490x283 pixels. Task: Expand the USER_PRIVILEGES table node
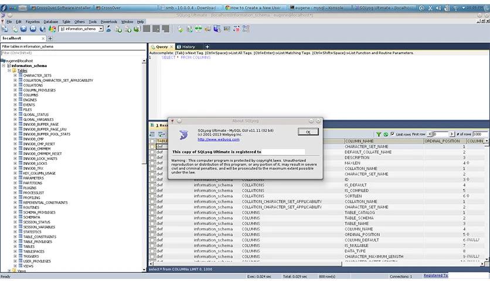pyautogui.click(x=15, y=261)
